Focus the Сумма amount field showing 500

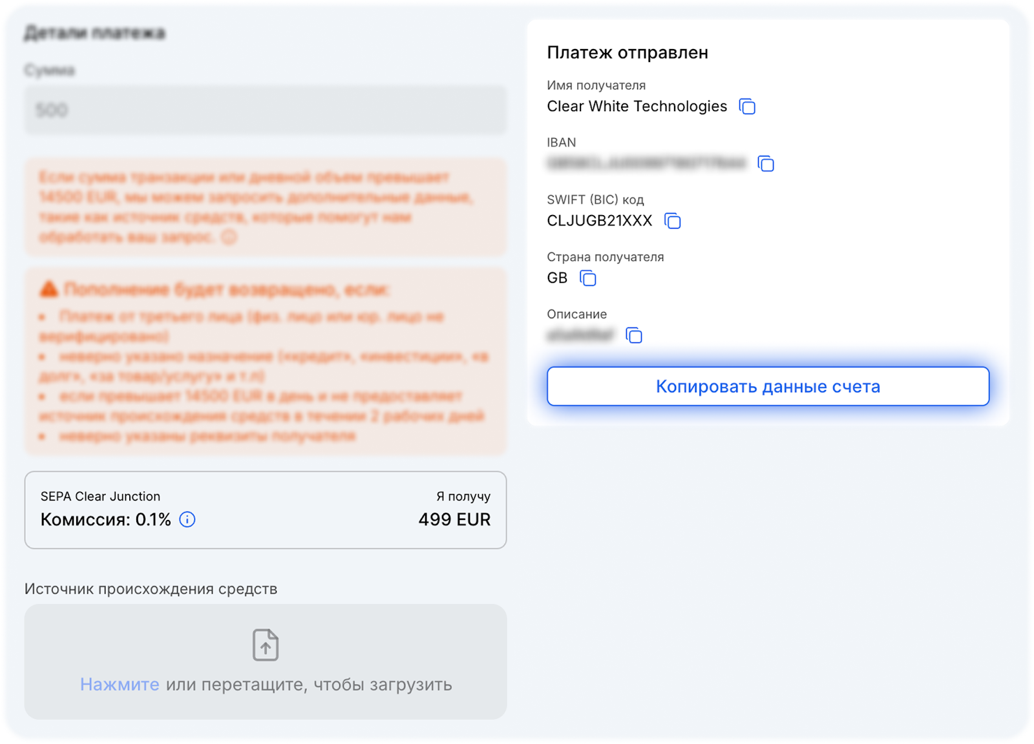266,110
